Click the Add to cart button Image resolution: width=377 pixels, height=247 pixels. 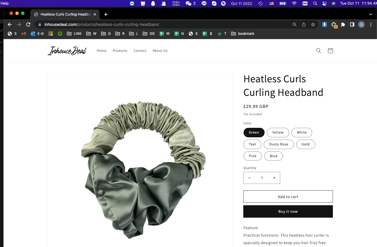click(x=288, y=197)
